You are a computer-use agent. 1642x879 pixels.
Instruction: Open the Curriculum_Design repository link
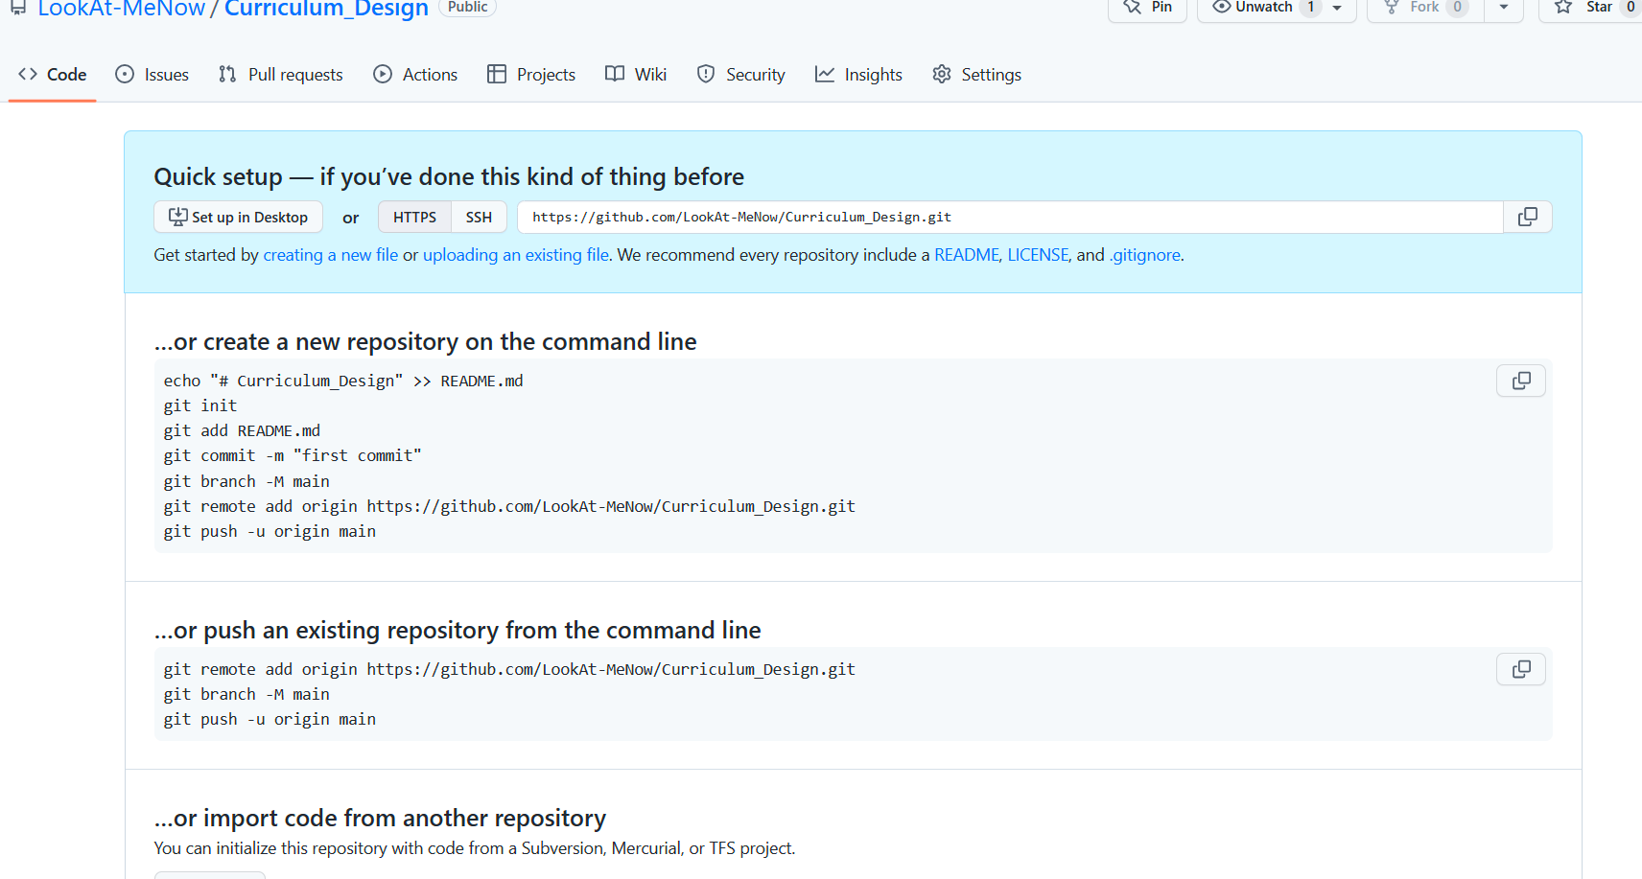(326, 9)
